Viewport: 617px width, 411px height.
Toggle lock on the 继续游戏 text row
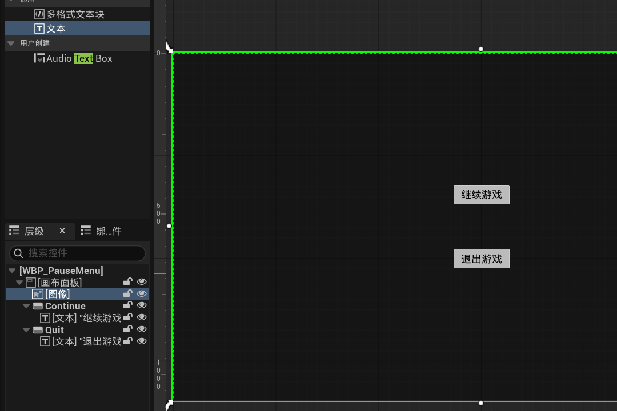coord(128,317)
